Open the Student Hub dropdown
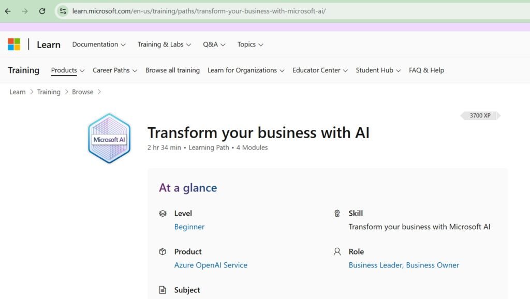530x299 pixels. tap(378, 70)
